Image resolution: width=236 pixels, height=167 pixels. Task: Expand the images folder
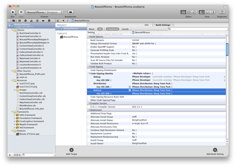click(15, 90)
